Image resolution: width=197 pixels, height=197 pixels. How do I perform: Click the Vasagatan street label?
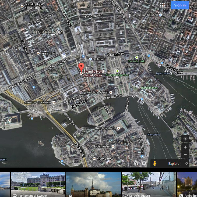pos(24,47)
